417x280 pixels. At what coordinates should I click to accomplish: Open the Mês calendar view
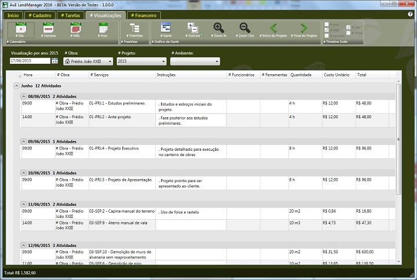tap(76, 28)
